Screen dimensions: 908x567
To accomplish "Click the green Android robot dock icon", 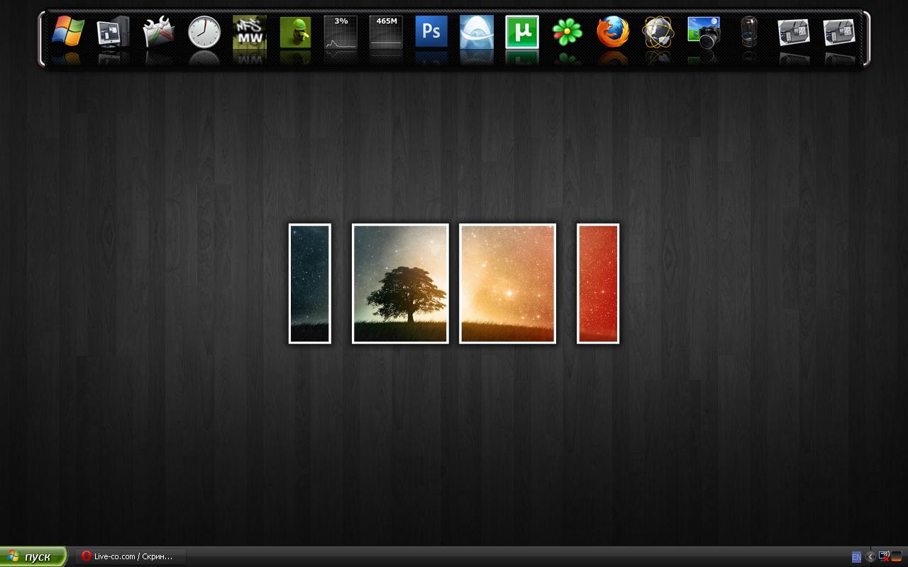I will tap(295, 33).
